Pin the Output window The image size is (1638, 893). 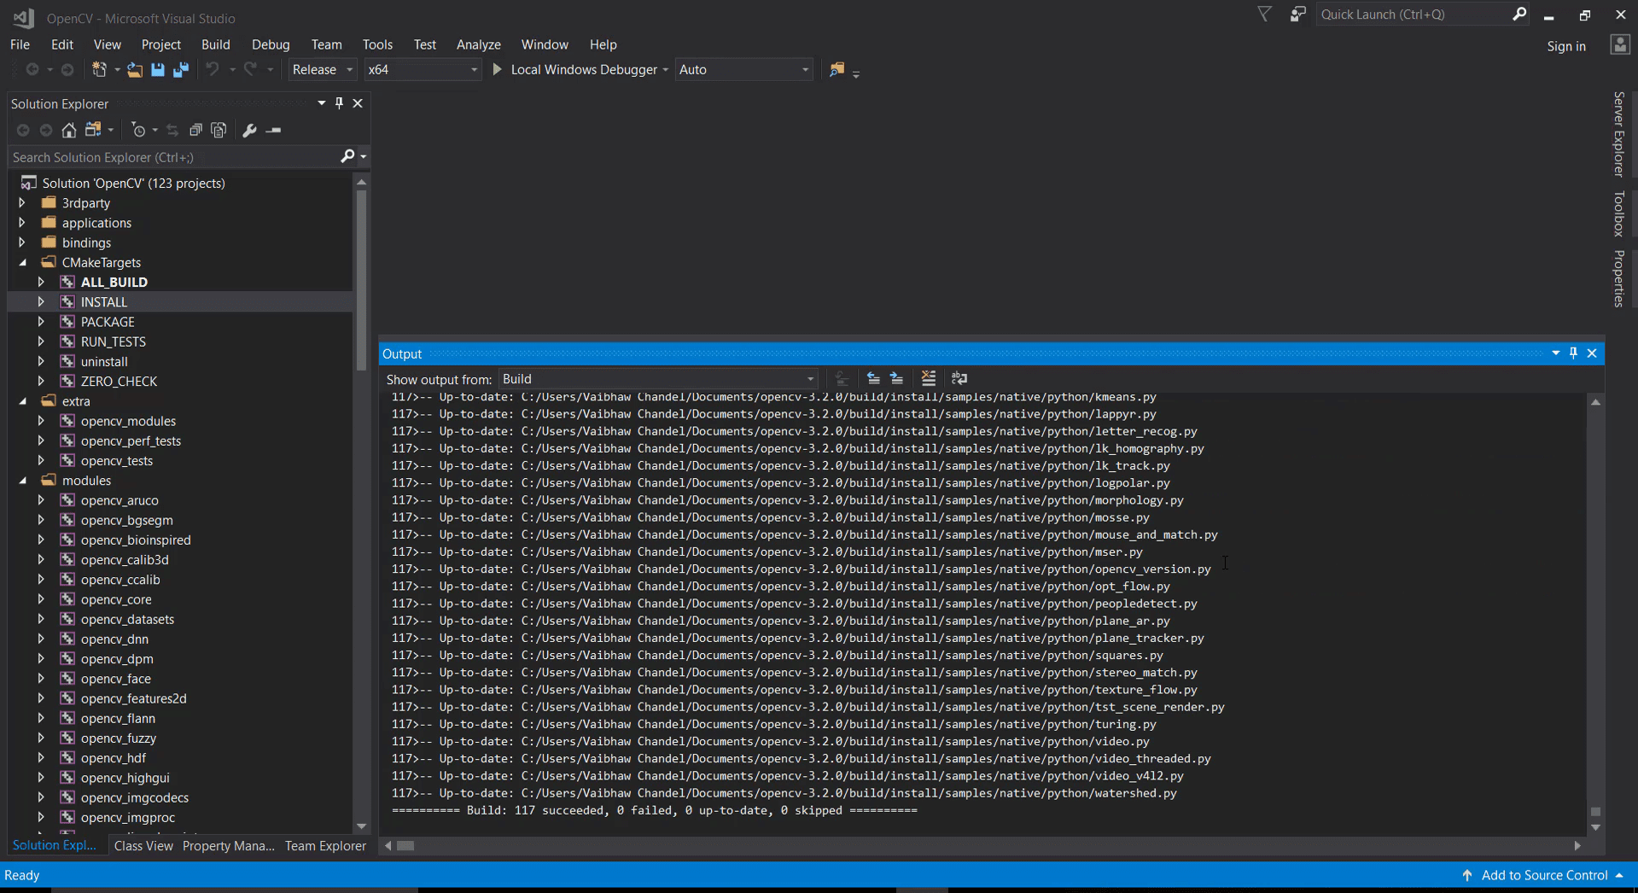tap(1572, 353)
